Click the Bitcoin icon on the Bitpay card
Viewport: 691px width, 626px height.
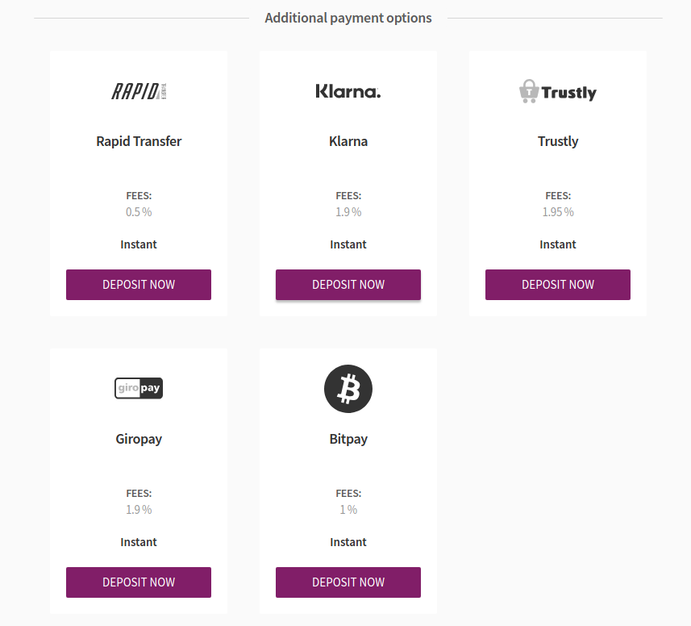click(x=348, y=388)
